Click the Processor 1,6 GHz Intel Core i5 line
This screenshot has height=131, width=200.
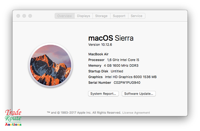(113, 60)
